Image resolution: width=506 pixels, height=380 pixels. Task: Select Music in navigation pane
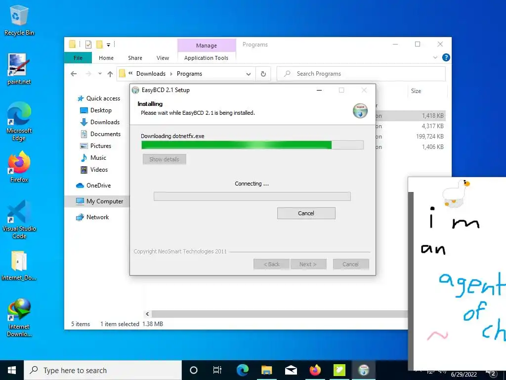[x=93, y=158]
